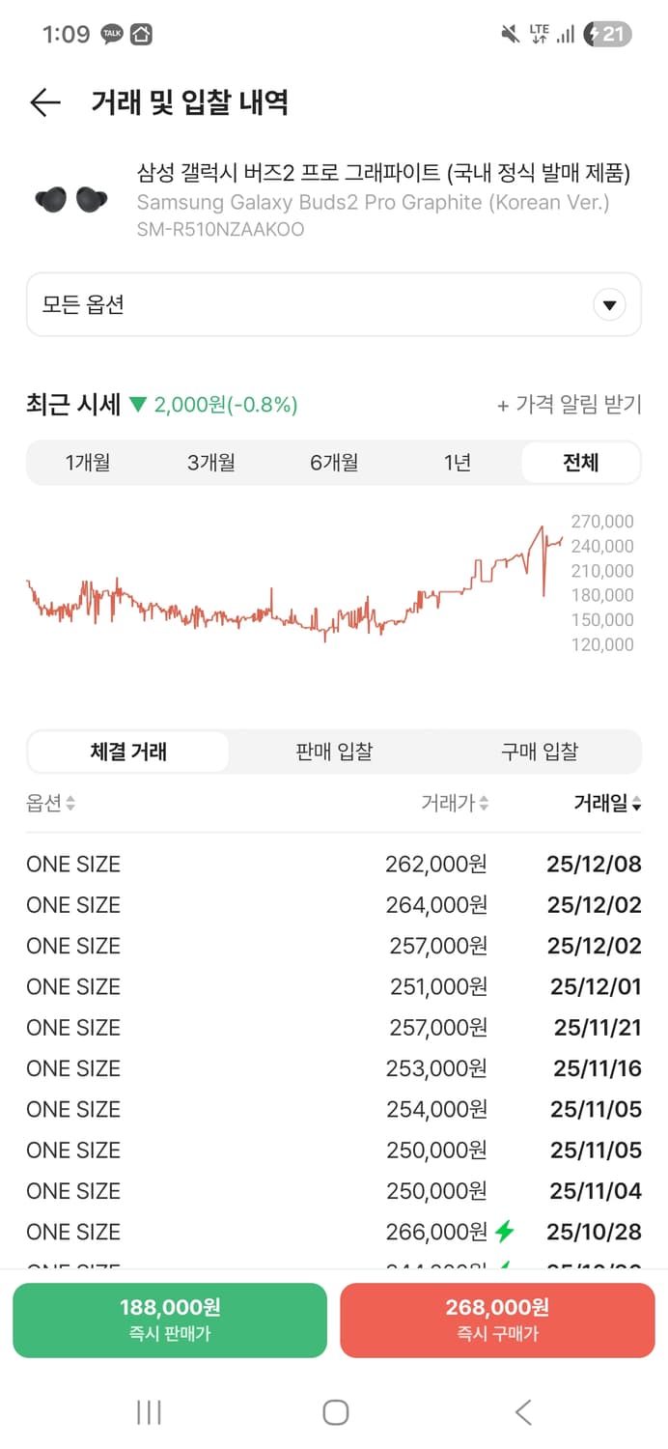Tap the Android back navigation arrow

[522, 1411]
